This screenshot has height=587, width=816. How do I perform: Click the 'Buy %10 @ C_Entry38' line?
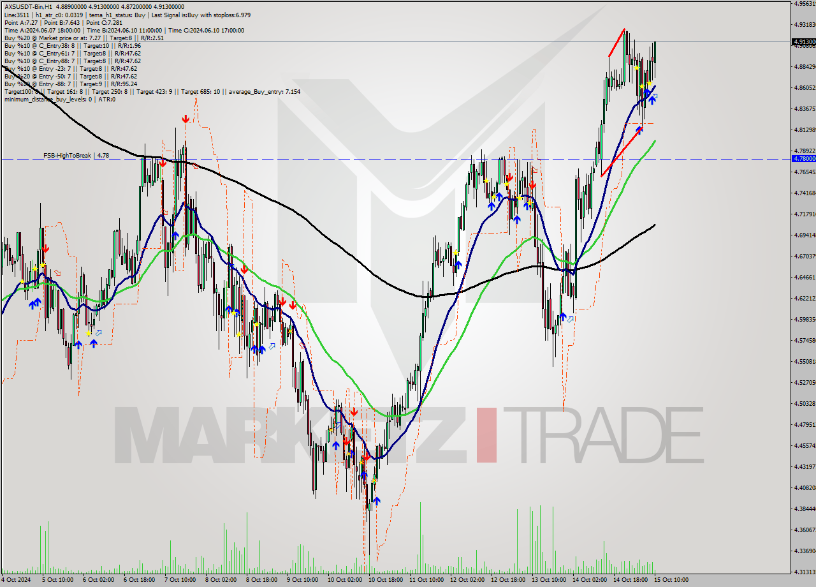(x=72, y=45)
